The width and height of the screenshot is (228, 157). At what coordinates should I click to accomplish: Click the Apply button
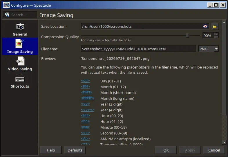190,150
